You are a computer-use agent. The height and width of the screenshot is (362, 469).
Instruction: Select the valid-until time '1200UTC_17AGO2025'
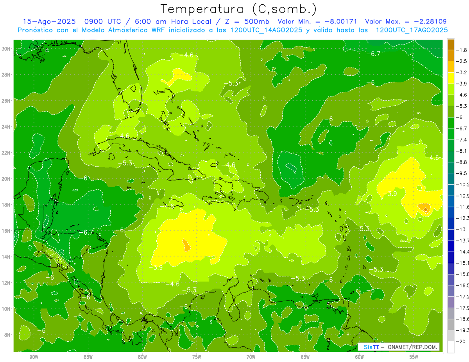[x=412, y=30]
